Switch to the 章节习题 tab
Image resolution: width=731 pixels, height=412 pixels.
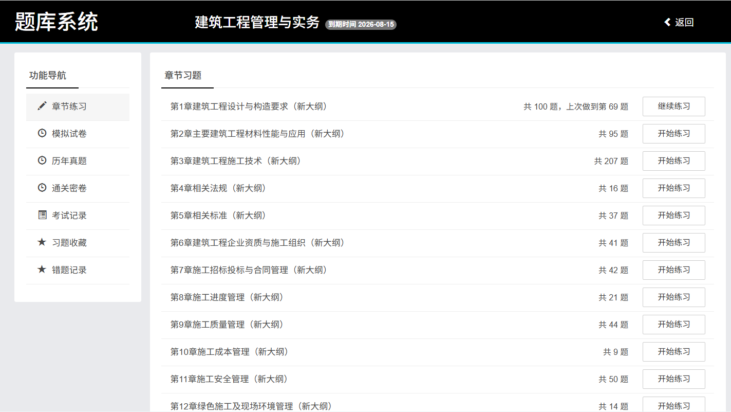click(x=183, y=76)
